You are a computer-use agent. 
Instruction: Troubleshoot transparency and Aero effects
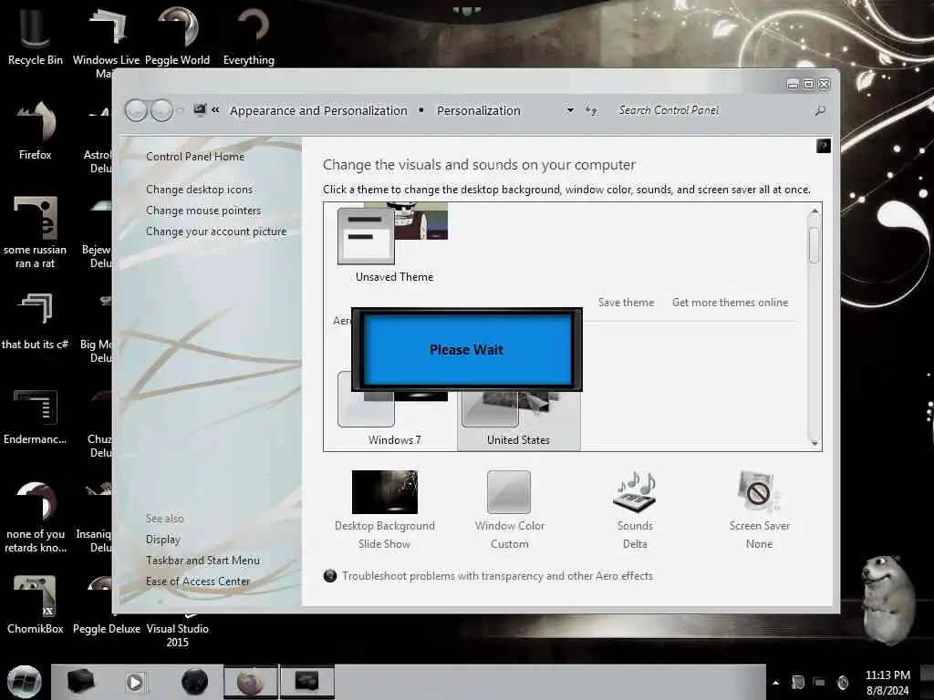[497, 576]
